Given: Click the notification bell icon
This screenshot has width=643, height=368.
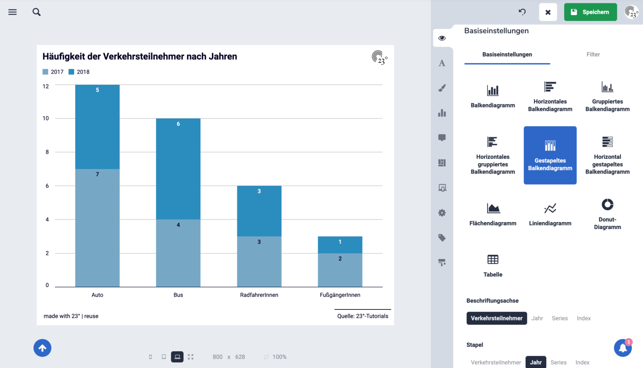Looking at the screenshot, I should click(623, 348).
